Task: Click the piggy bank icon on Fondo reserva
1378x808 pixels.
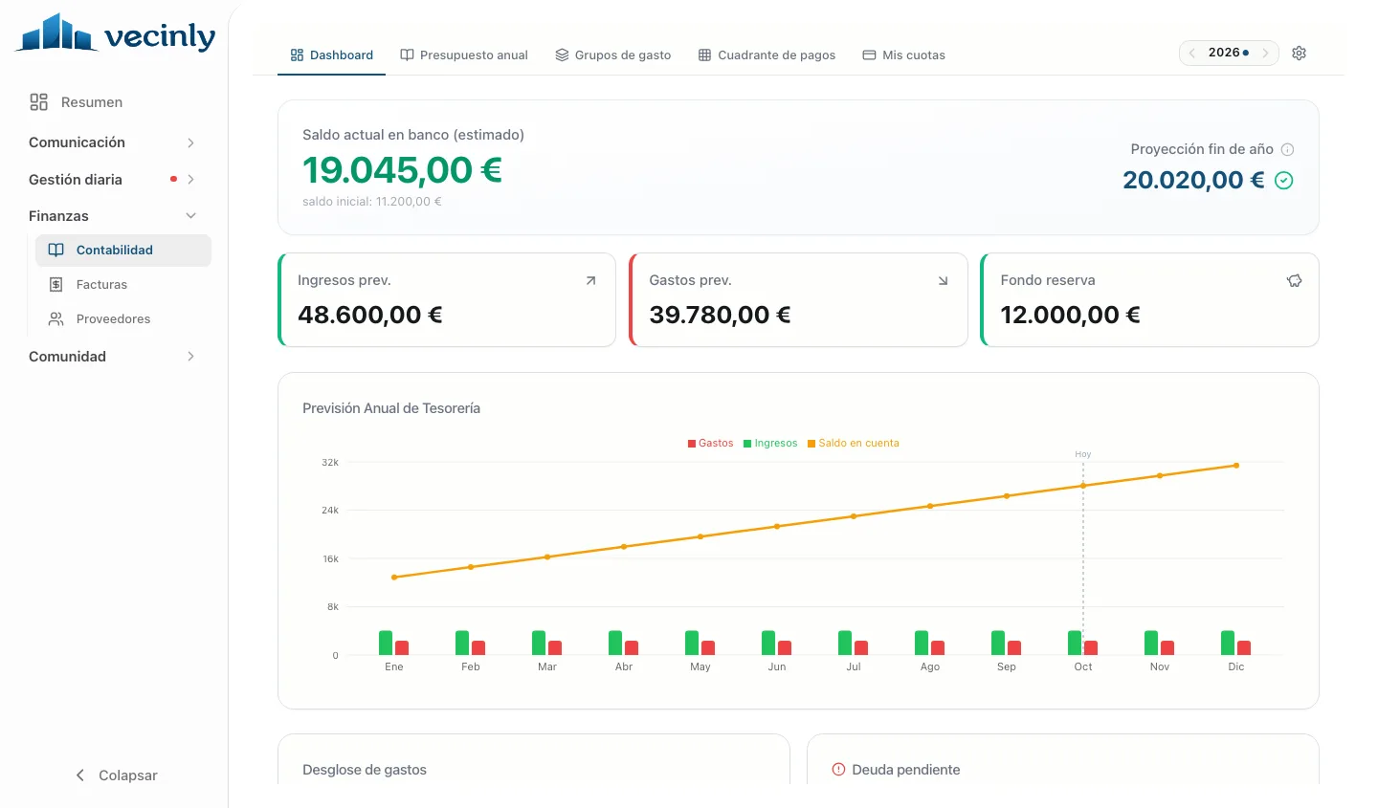Action: tap(1294, 281)
